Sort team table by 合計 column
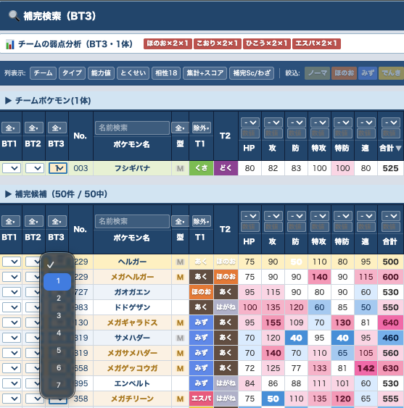This screenshot has height=408, width=404. pos(390,148)
